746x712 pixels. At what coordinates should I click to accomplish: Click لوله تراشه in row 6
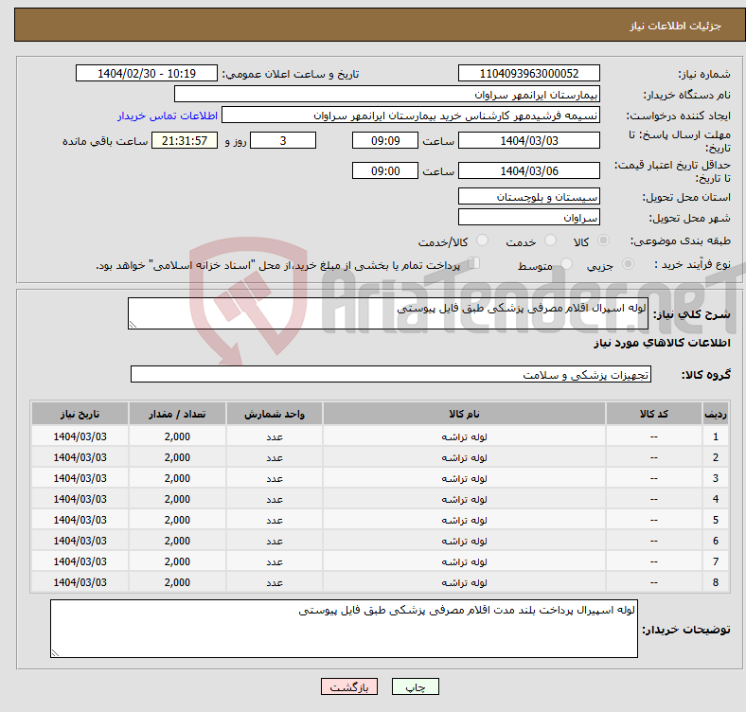click(464, 542)
